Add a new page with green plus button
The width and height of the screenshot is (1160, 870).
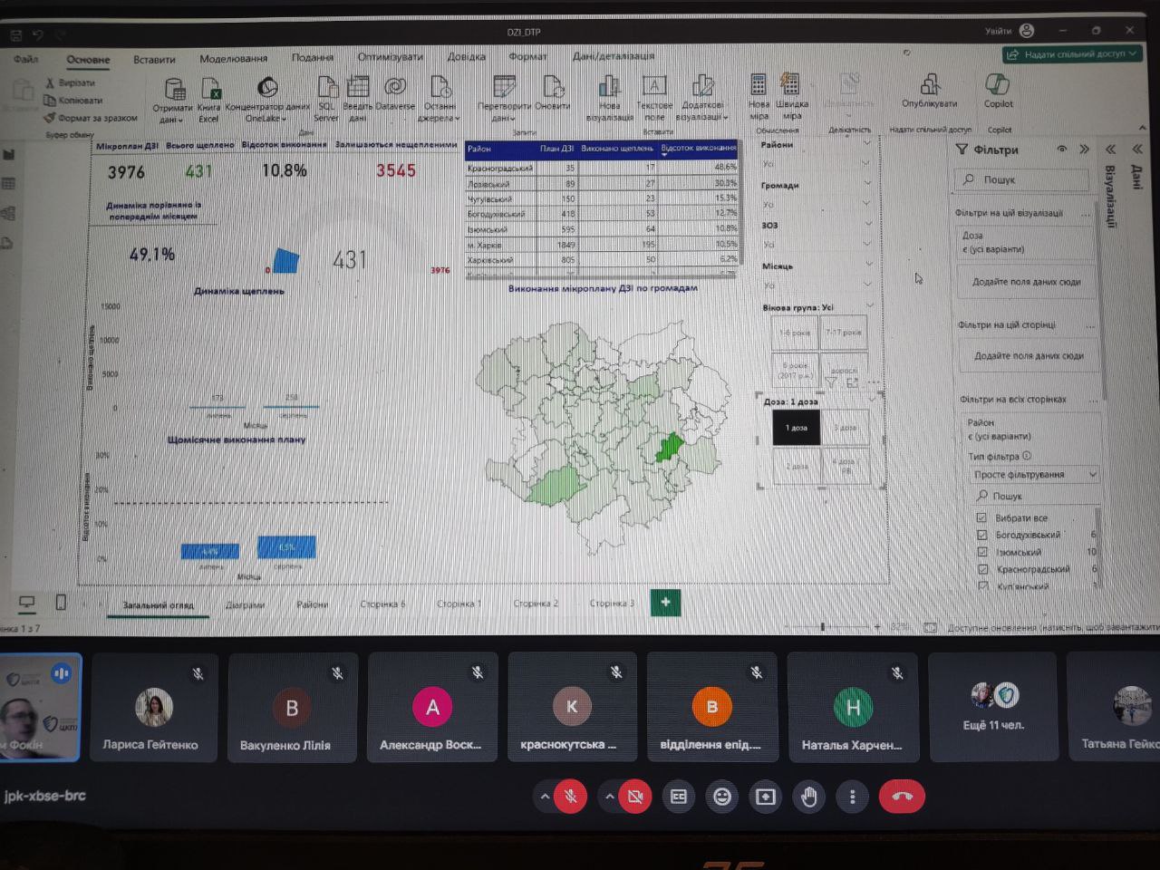point(665,603)
